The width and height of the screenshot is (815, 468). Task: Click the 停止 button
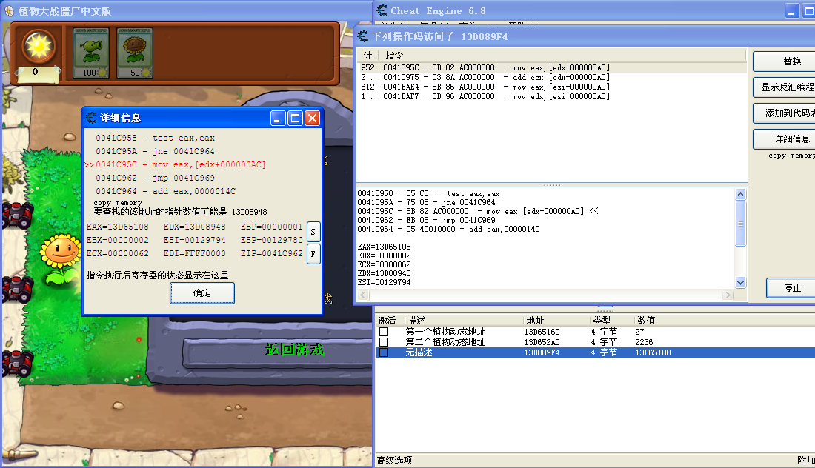pyautogui.click(x=791, y=288)
